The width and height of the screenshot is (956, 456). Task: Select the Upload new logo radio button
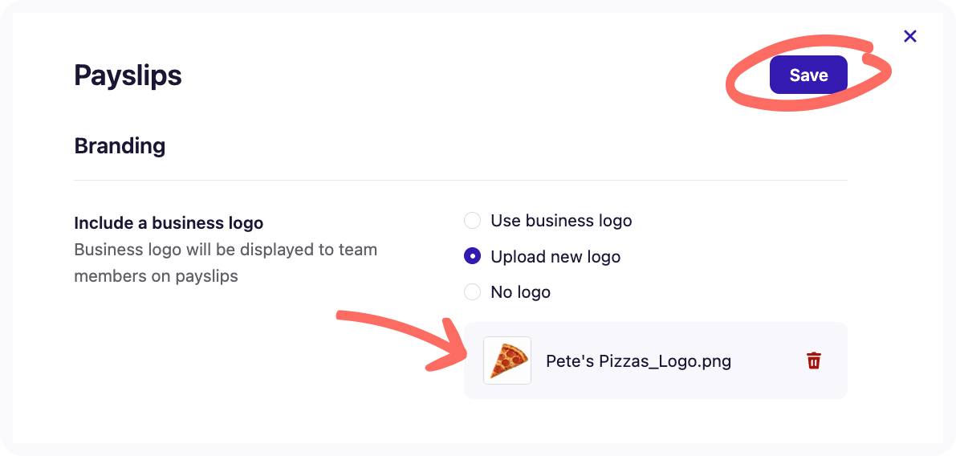(x=473, y=257)
